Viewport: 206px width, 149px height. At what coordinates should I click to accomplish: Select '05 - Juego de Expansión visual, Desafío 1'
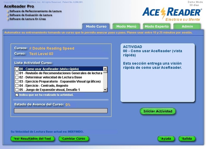coord(59,90)
